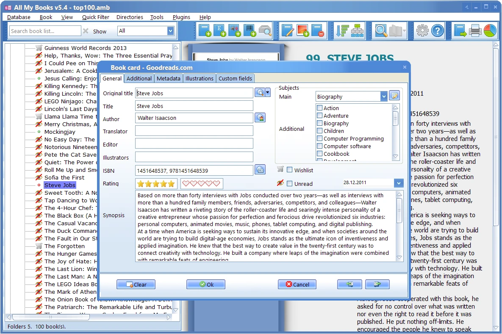Open Settings via the gear icon
Image resolution: width=502 pixels, height=334 pixels.
click(422, 31)
